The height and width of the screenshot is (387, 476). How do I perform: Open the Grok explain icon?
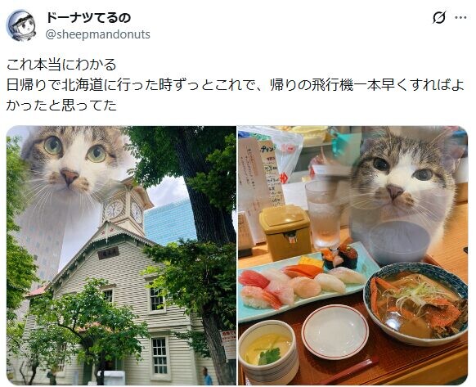pos(439,18)
